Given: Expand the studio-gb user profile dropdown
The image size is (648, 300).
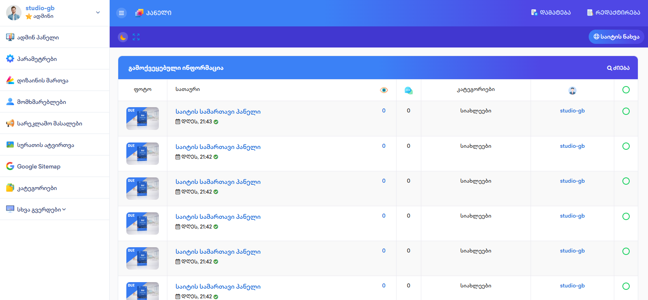Looking at the screenshot, I should (98, 13).
